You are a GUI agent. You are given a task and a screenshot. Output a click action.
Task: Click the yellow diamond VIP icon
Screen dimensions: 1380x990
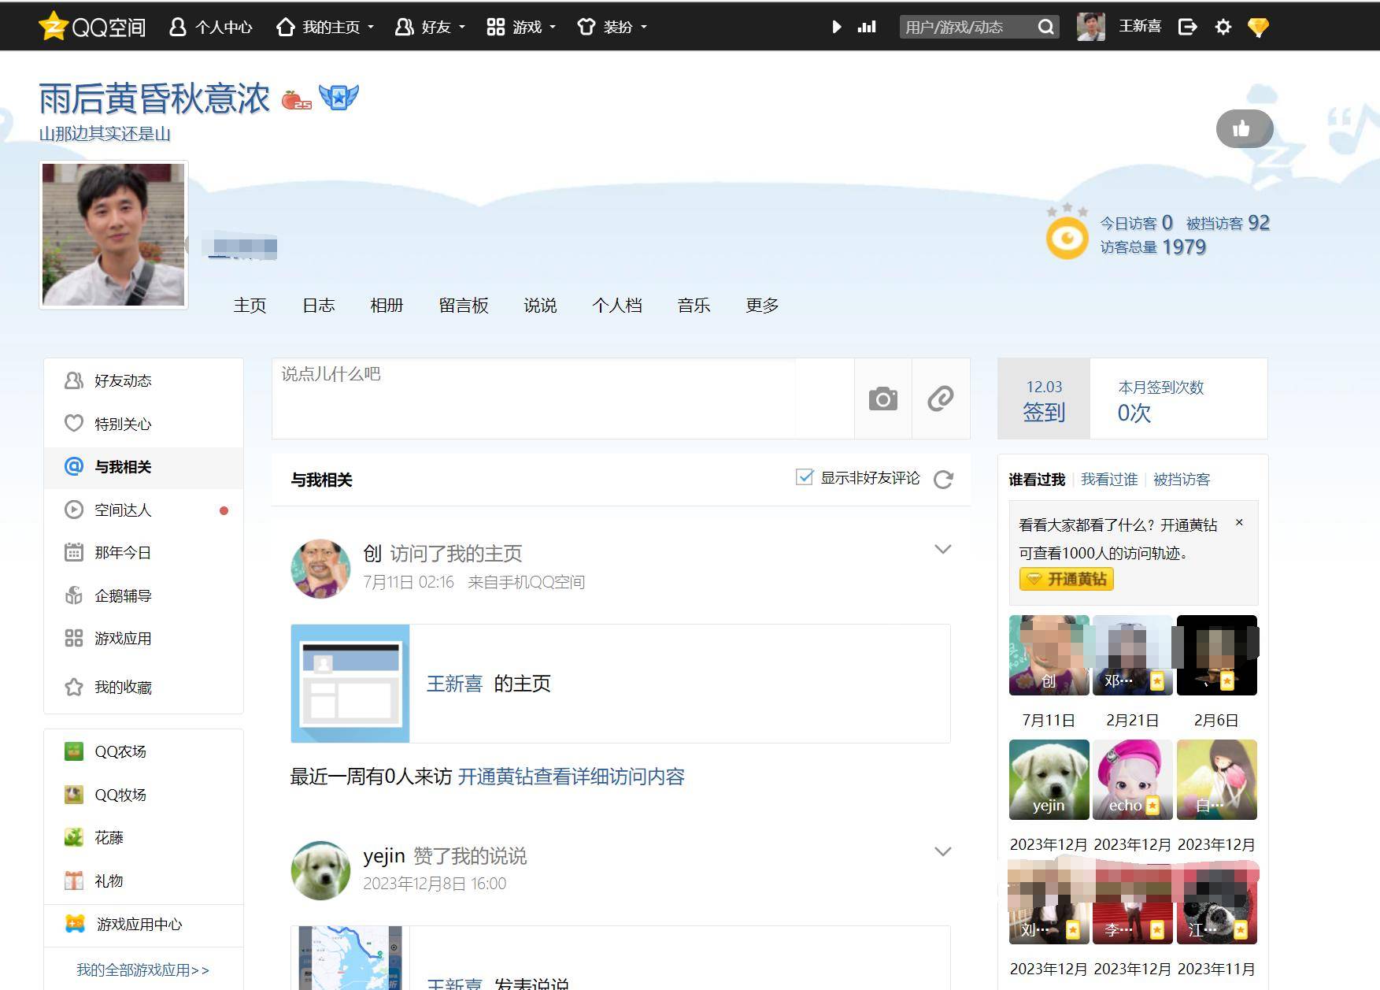tap(1258, 28)
